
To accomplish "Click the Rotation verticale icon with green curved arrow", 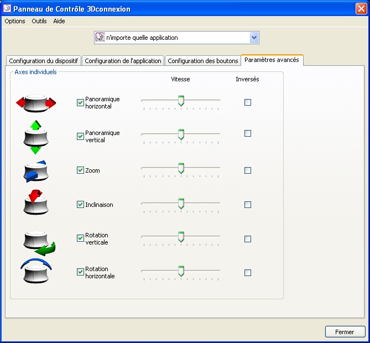I will (39, 243).
